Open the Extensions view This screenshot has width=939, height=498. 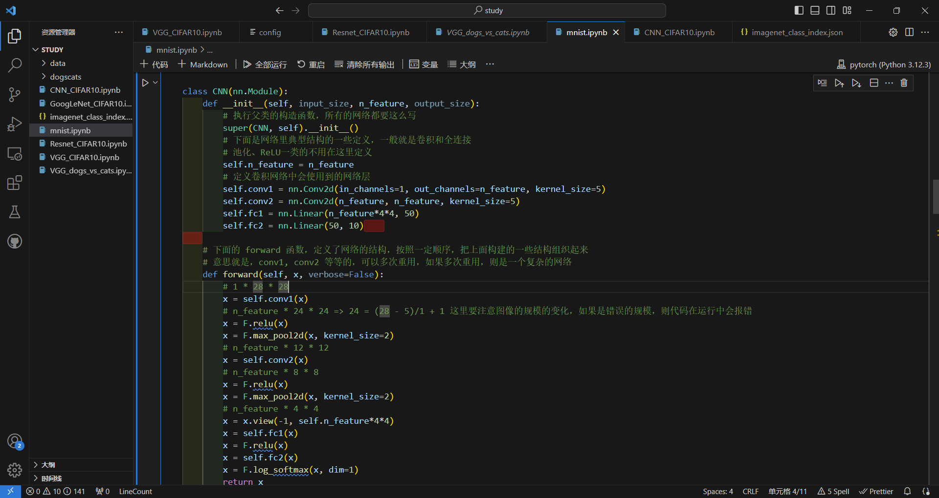tap(15, 183)
